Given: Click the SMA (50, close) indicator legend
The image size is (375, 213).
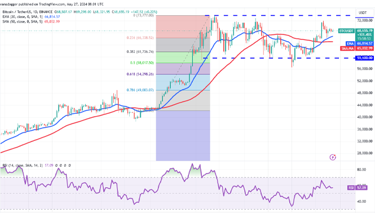Looking at the screenshot, I should point(23,21).
